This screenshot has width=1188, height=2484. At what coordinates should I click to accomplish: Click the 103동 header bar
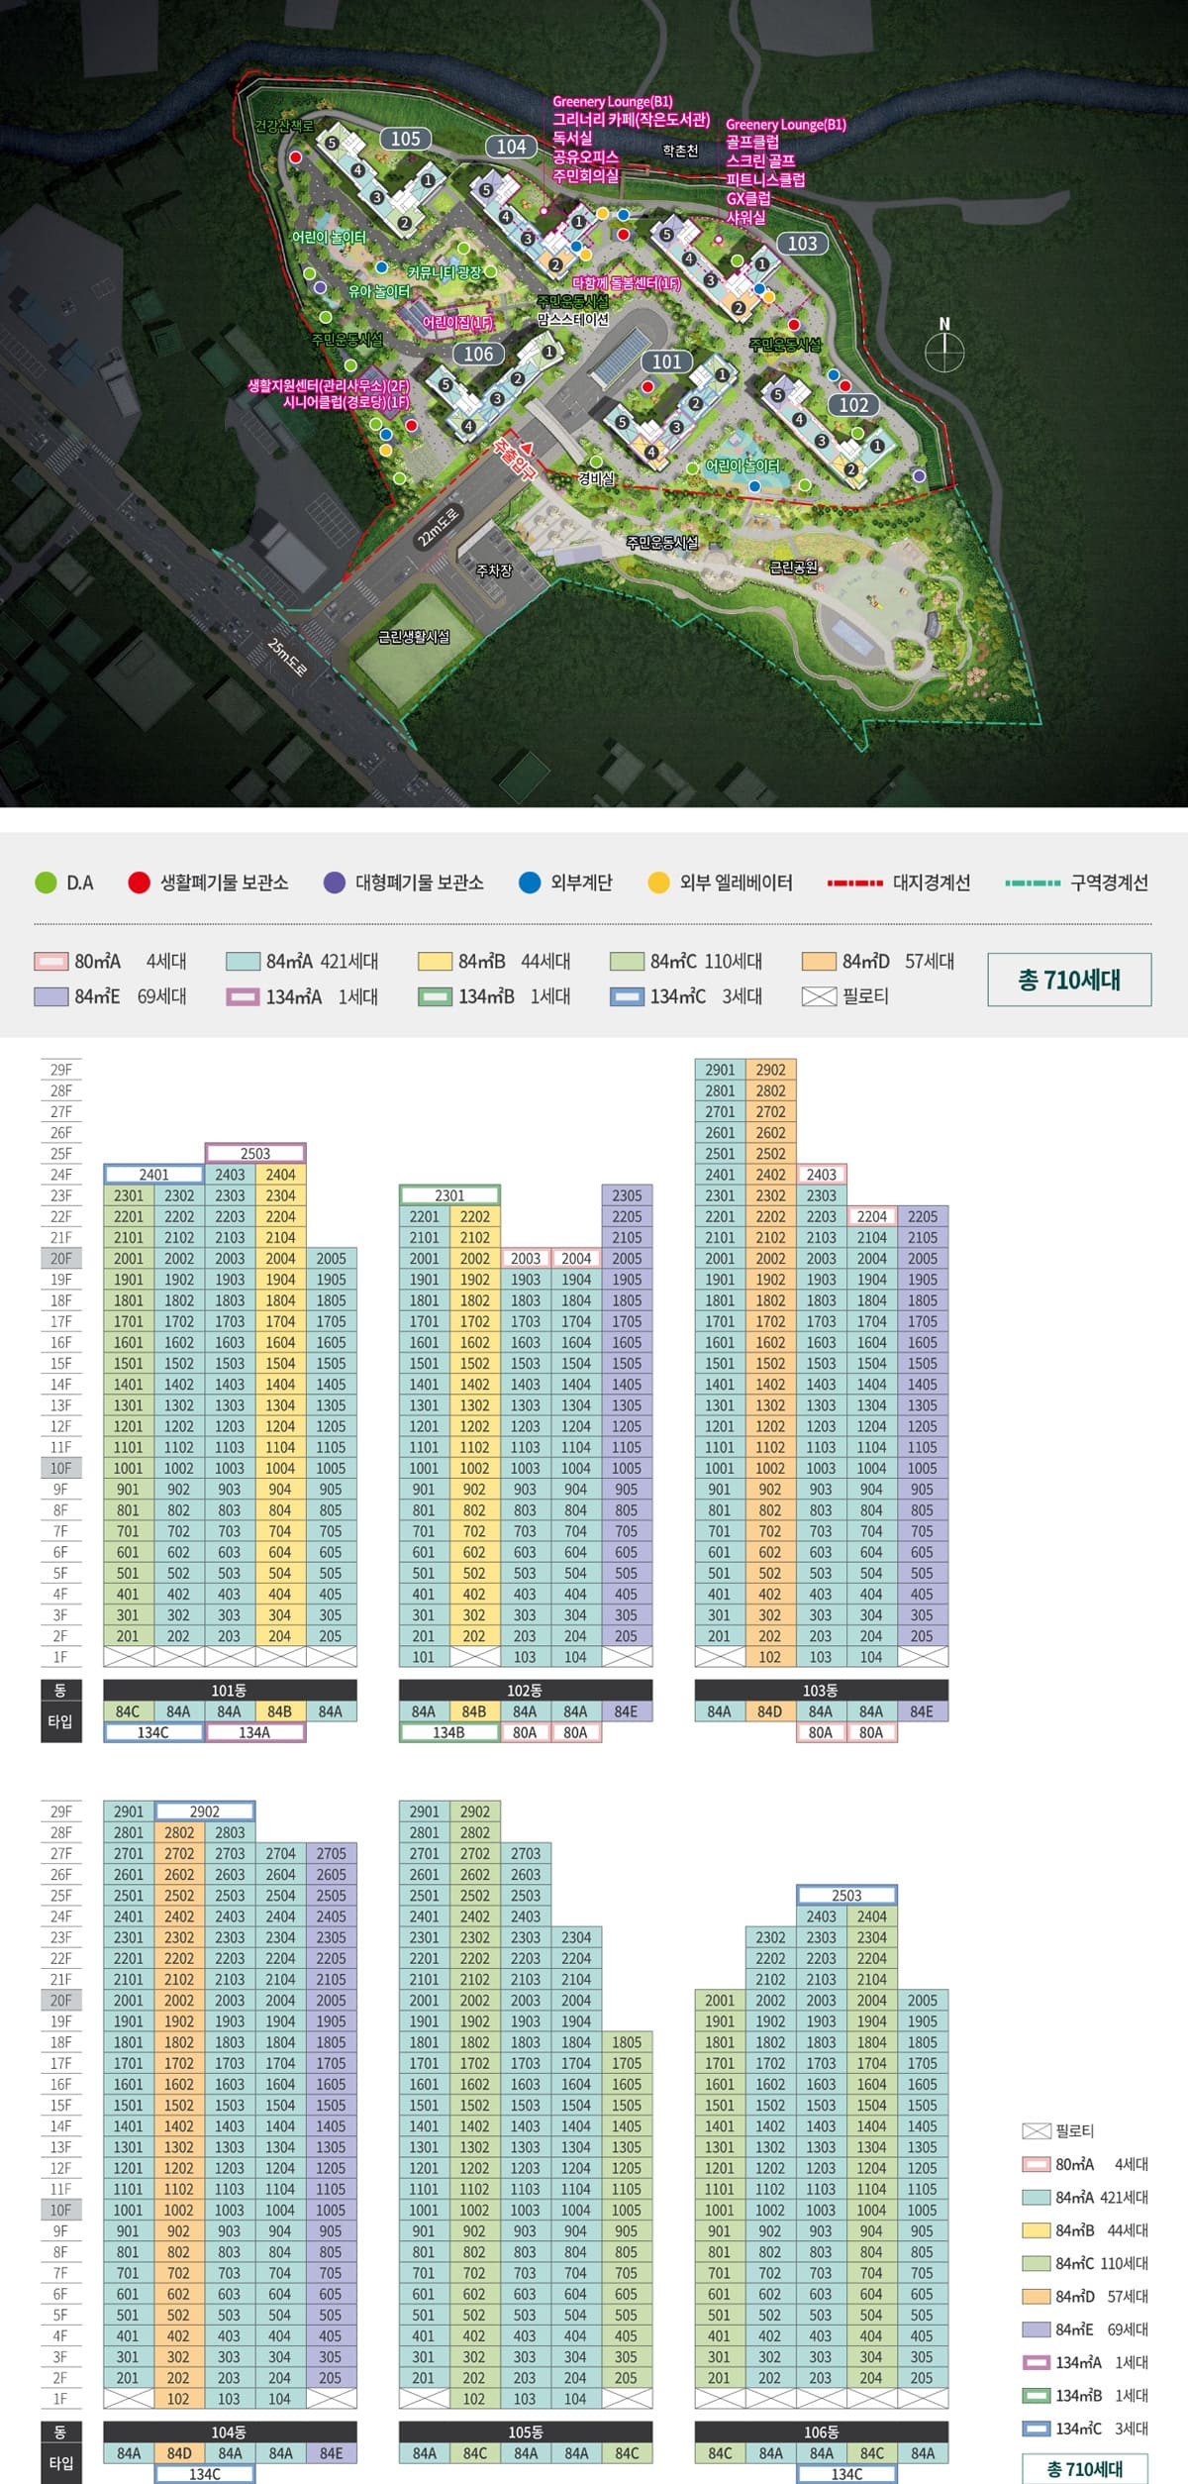click(x=822, y=1690)
